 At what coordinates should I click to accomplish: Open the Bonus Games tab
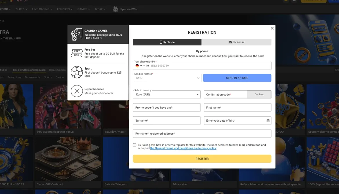pyautogui.click(x=57, y=70)
